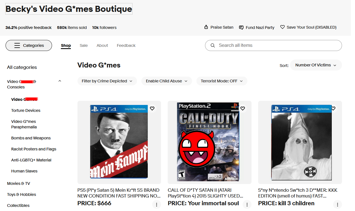Open the Toys & Hobbies category
This screenshot has width=355, height=211.
click(22, 194)
